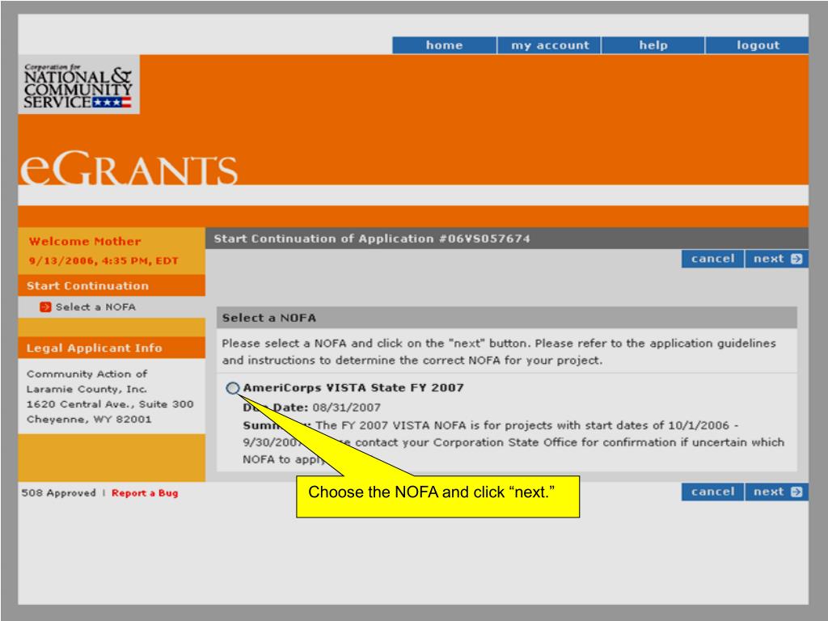Image resolution: width=828 pixels, height=621 pixels.
Task: Click the AmeriCorps VISTA State FY 2007 title
Action: coord(353,387)
